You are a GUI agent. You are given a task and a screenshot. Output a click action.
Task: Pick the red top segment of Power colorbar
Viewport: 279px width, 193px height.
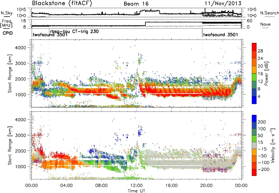[x=254, y=47]
